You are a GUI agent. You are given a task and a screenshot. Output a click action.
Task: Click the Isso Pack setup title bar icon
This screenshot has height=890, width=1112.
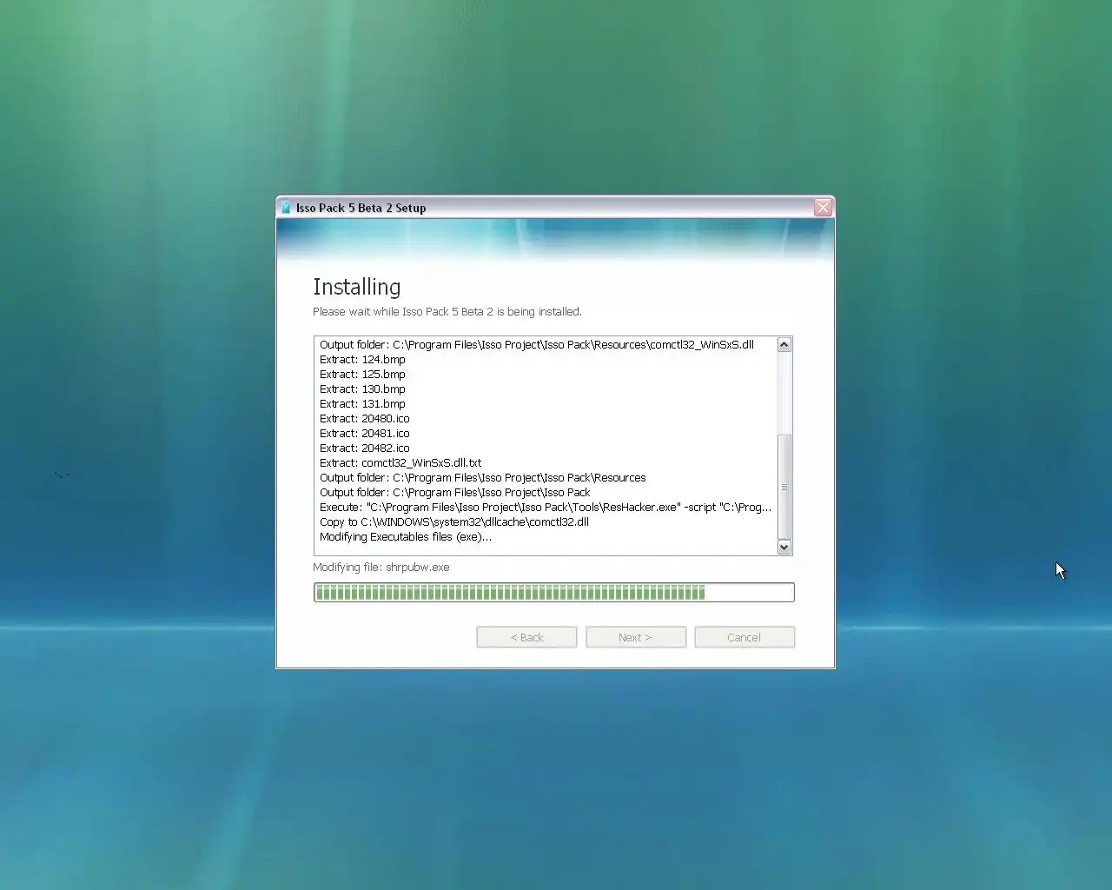[x=286, y=208]
